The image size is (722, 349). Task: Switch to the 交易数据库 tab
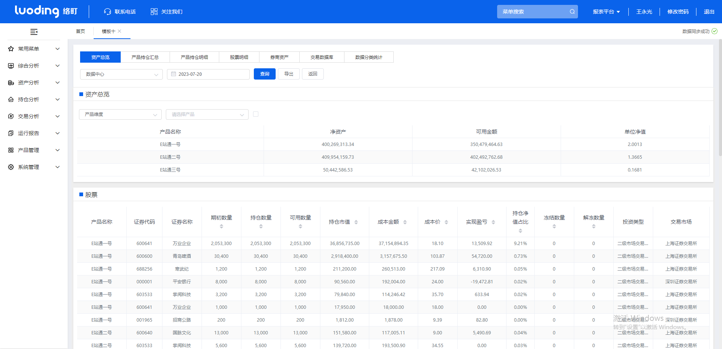pos(322,57)
